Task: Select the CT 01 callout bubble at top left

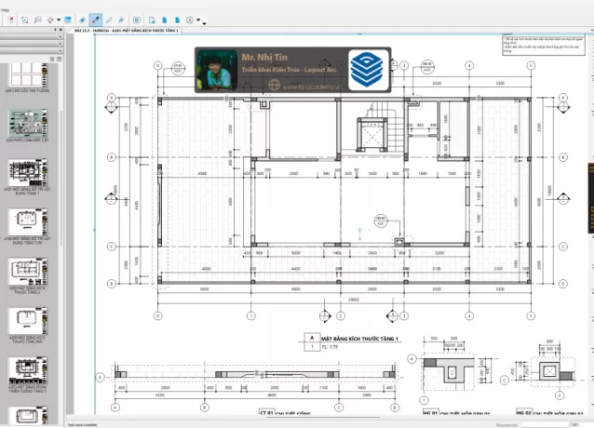Action: coord(178,69)
